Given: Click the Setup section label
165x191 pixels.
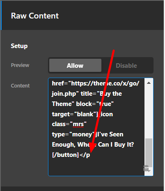Looking at the screenshot, I should coord(19,46).
